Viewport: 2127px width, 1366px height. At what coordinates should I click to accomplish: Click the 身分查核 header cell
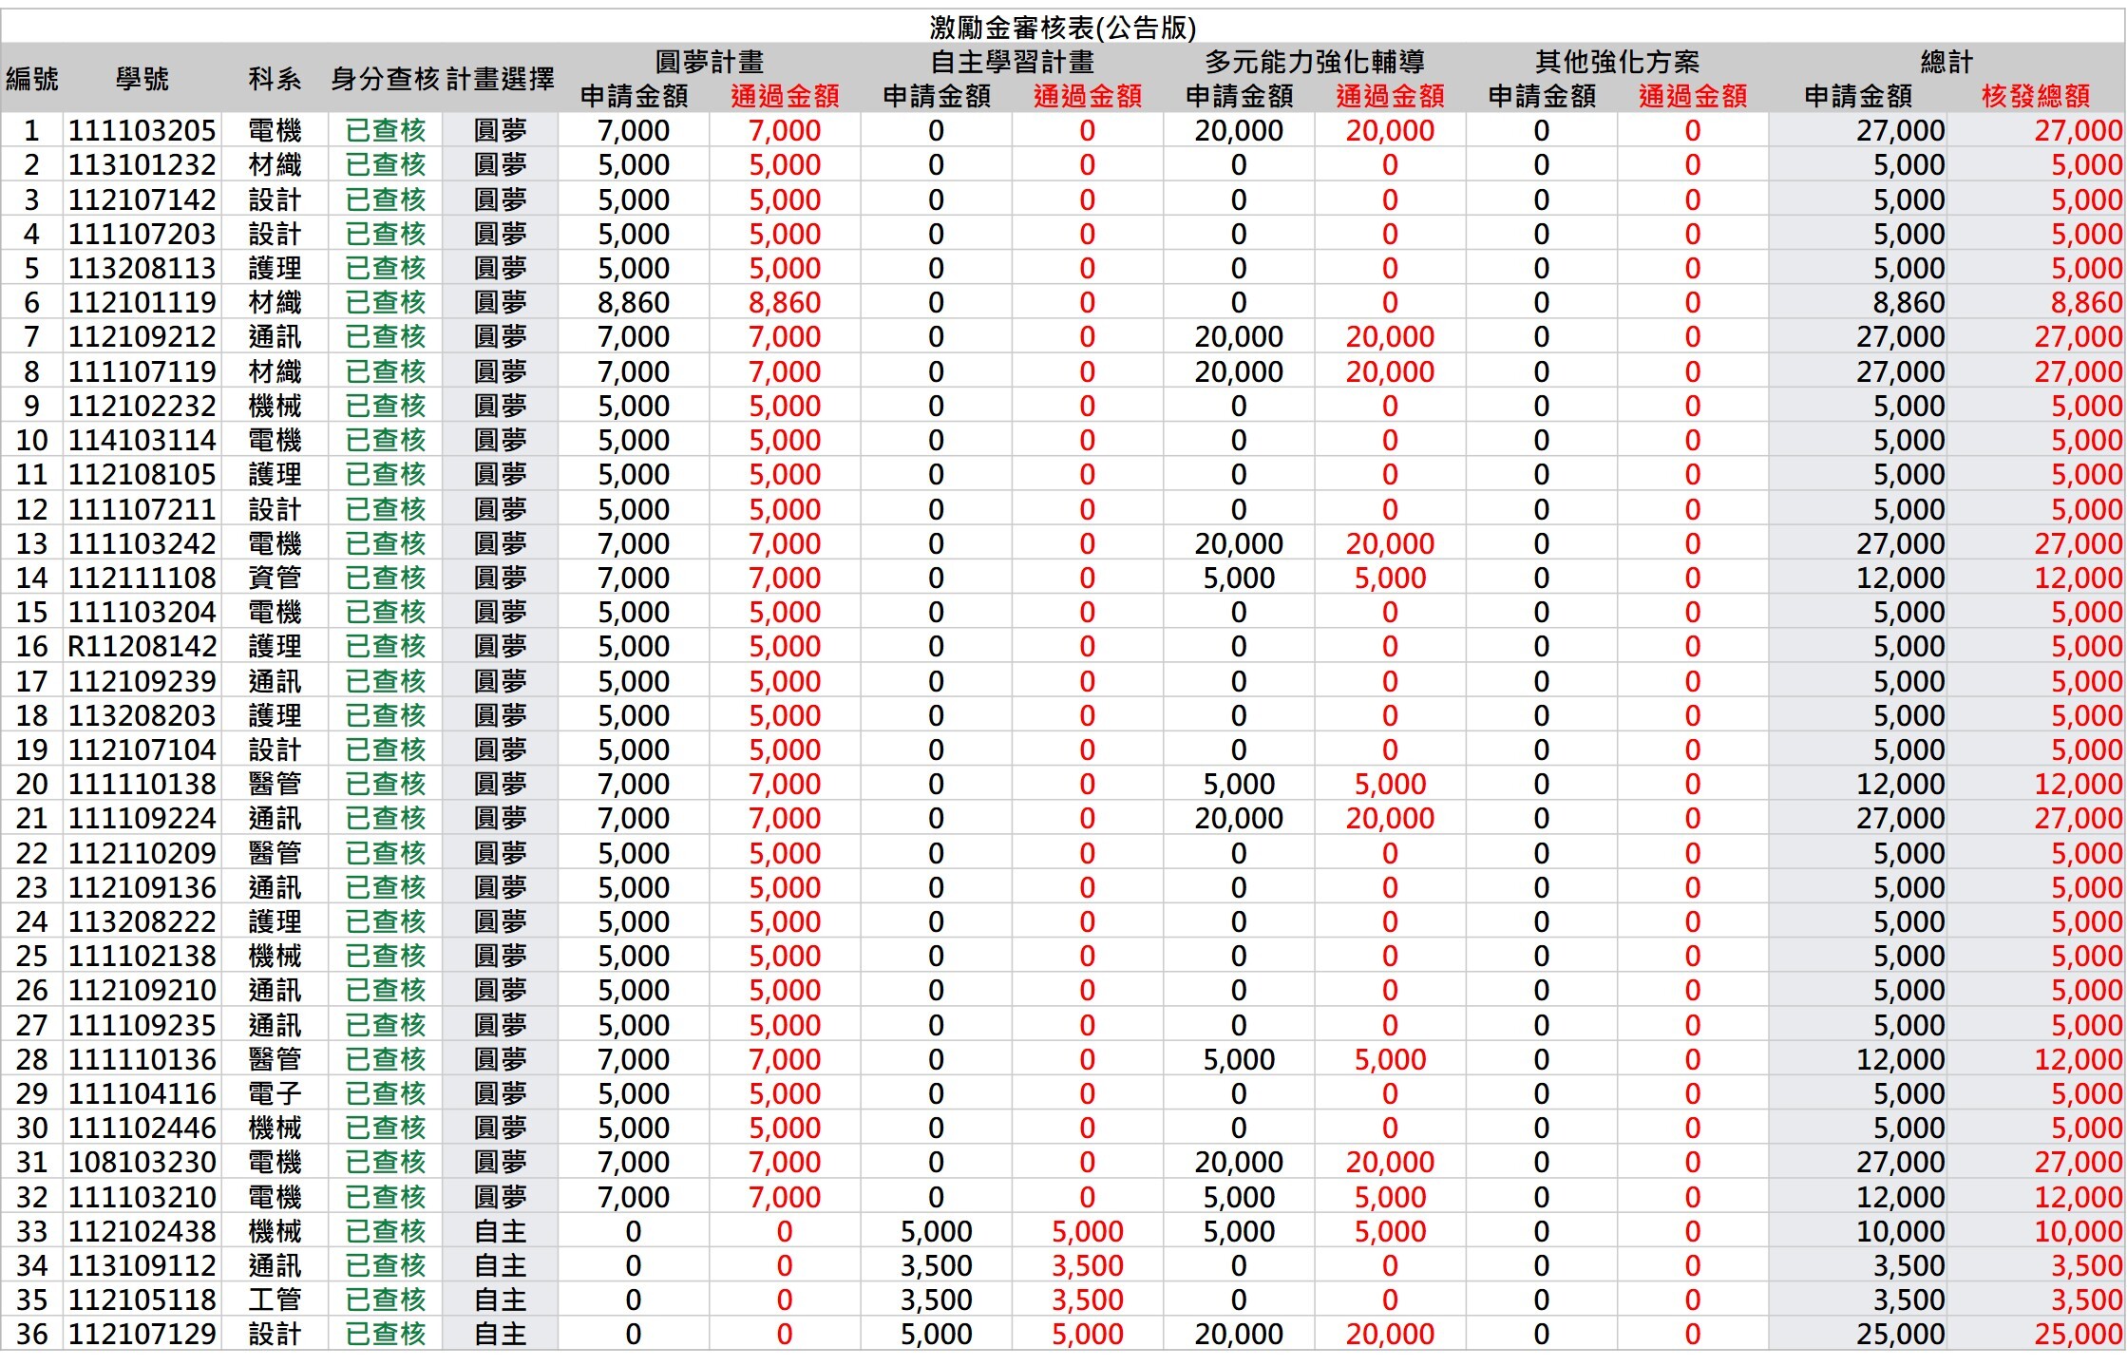(x=385, y=79)
